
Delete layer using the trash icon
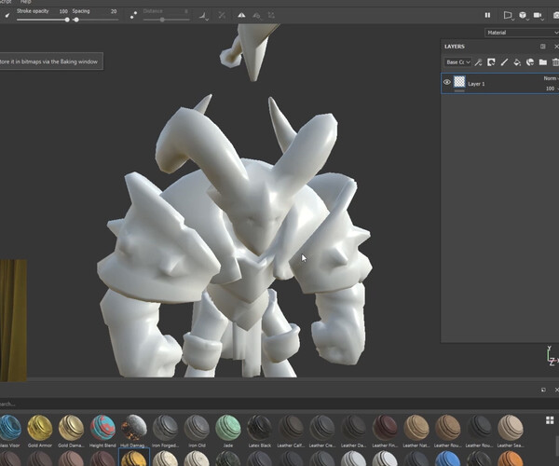[555, 62]
